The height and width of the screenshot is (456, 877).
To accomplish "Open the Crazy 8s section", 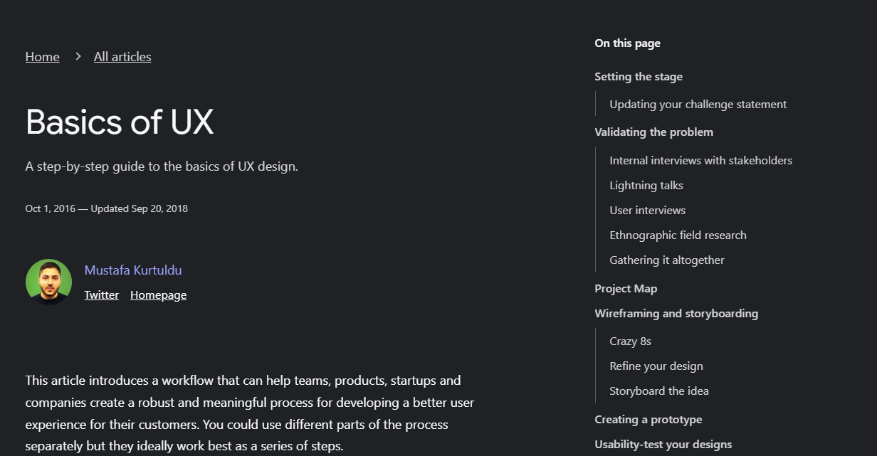I will pyautogui.click(x=630, y=341).
